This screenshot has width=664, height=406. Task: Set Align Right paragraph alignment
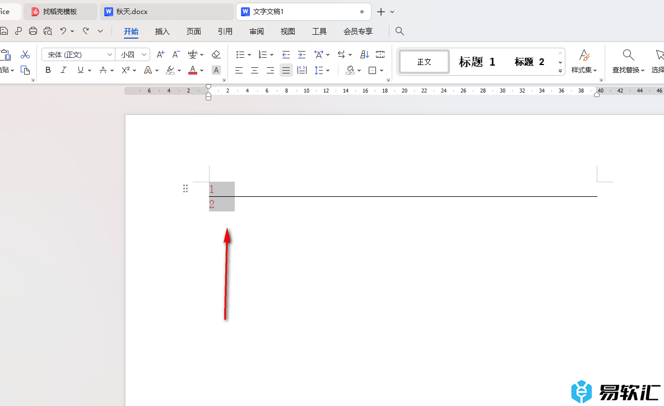pos(270,70)
